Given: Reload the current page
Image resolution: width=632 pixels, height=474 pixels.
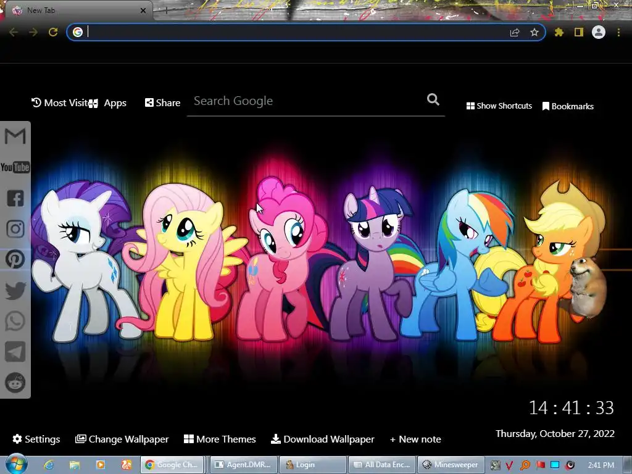Looking at the screenshot, I should tap(53, 32).
